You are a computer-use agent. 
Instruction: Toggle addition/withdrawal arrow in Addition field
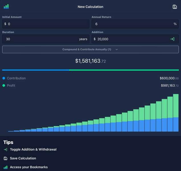[x=172, y=39]
